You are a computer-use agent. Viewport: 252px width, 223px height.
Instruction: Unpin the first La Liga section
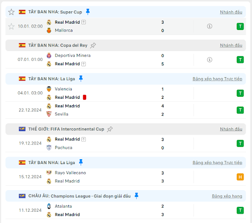point(81,79)
